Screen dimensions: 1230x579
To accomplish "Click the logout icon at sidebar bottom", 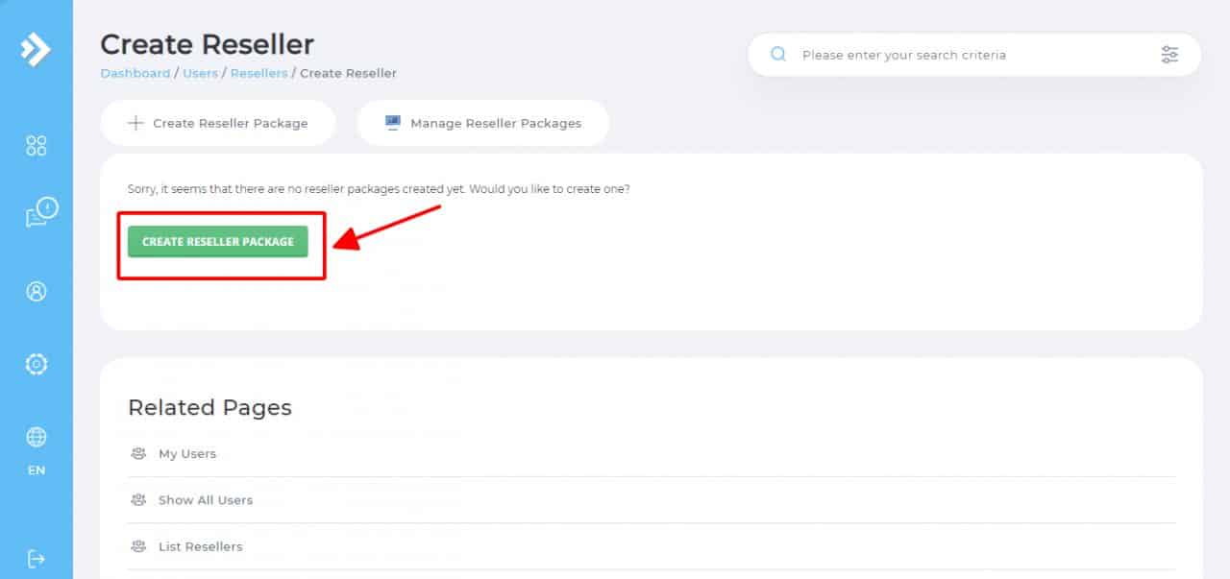I will [37, 558].
